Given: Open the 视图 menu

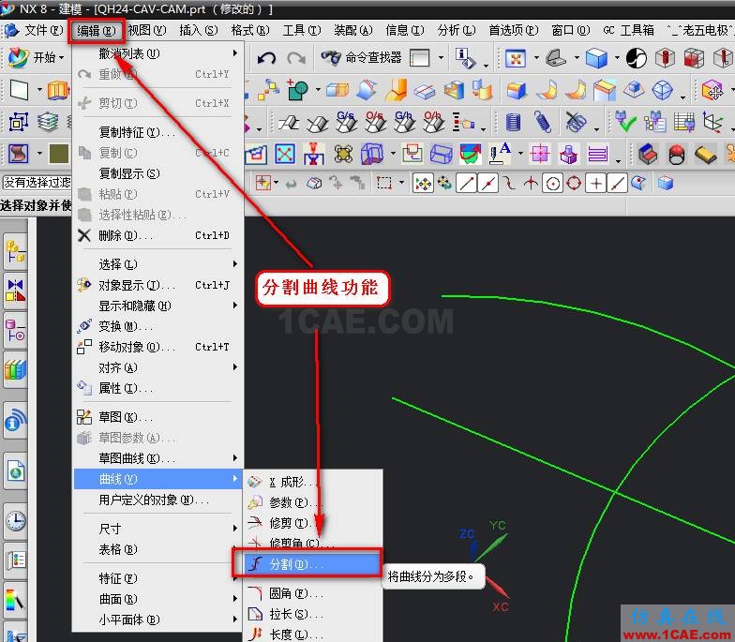Looking at the screenshot, I should click(146, 30).
